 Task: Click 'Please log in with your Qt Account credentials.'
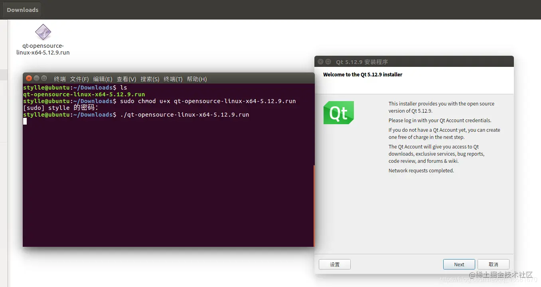[x=440, y=120]
